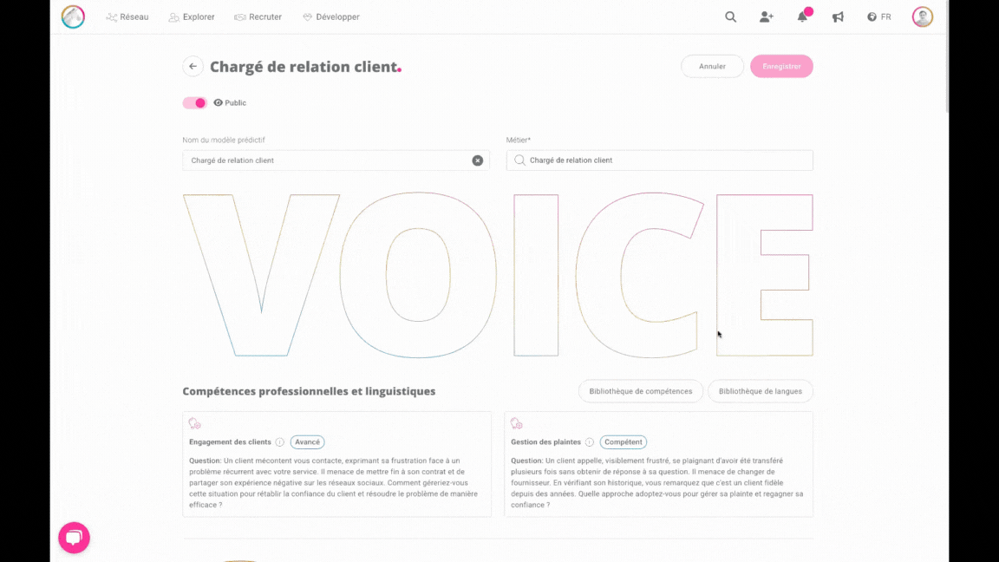
Task: Open the Métier job search combo box
Action: tap(659, 160)
